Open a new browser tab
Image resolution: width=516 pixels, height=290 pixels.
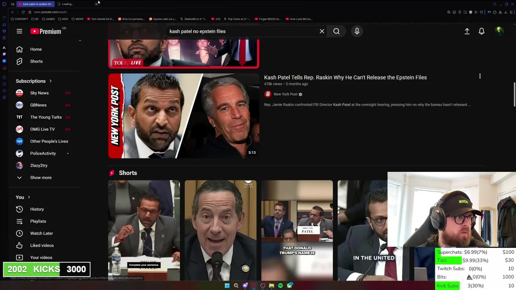point(96,4)
